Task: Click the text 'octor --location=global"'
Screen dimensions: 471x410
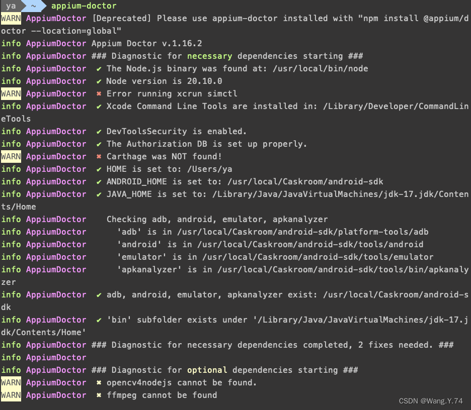Action: [x=61, y=31]
